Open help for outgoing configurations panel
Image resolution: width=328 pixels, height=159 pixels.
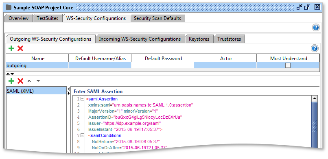click(x=315, y=48)
